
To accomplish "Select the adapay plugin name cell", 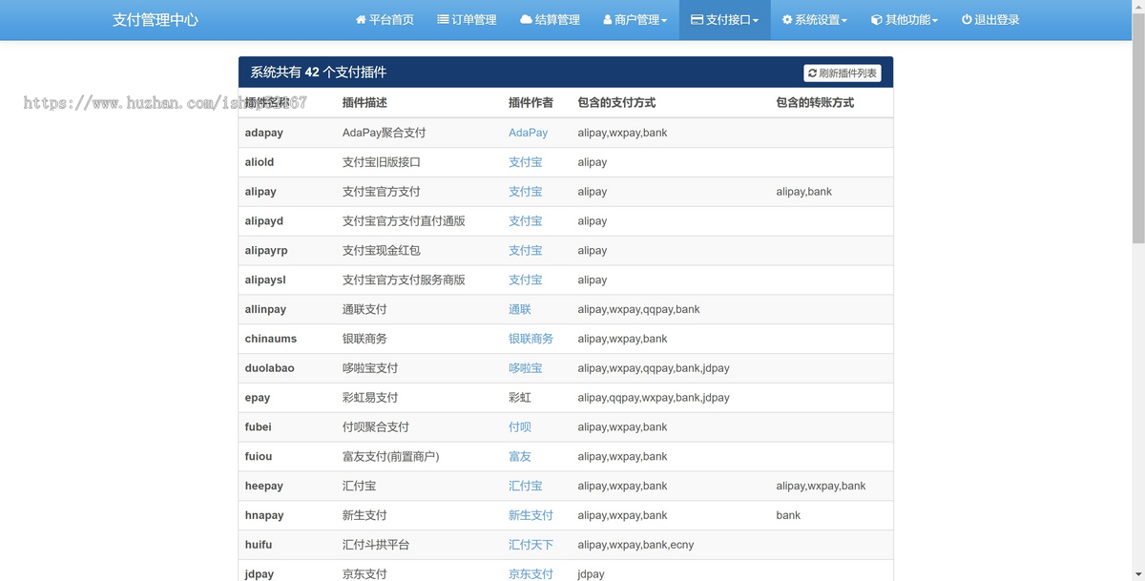I will pos(286,133).
